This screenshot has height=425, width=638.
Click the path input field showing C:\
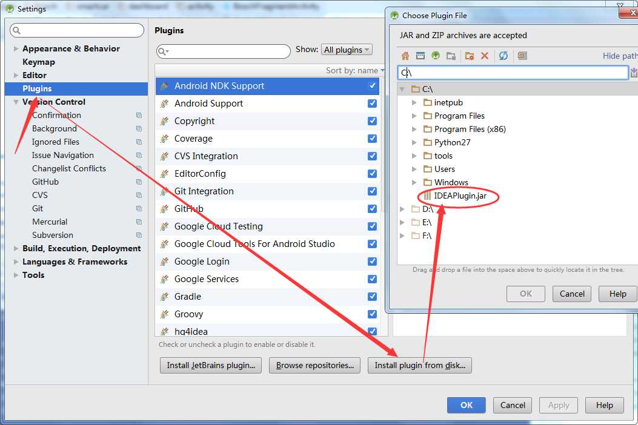pyautogui.click(x=513, y=73)
